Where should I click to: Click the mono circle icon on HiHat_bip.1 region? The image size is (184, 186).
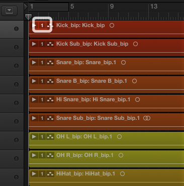pyautogui.click(x=122, y=174)
